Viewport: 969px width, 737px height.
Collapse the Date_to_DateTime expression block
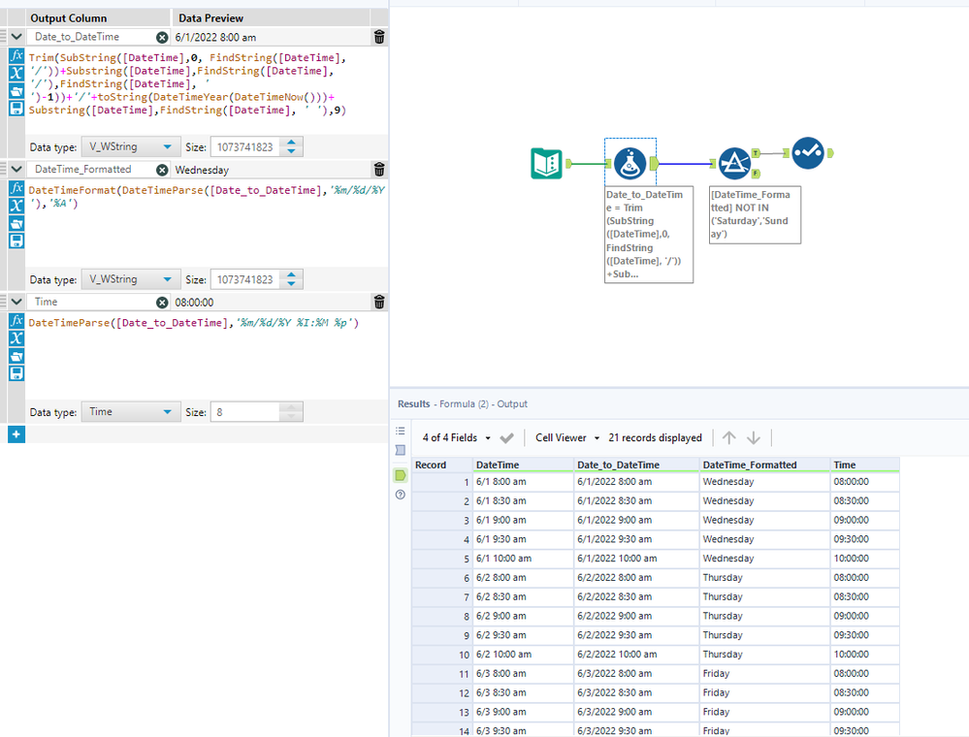(x=16, y=37)
